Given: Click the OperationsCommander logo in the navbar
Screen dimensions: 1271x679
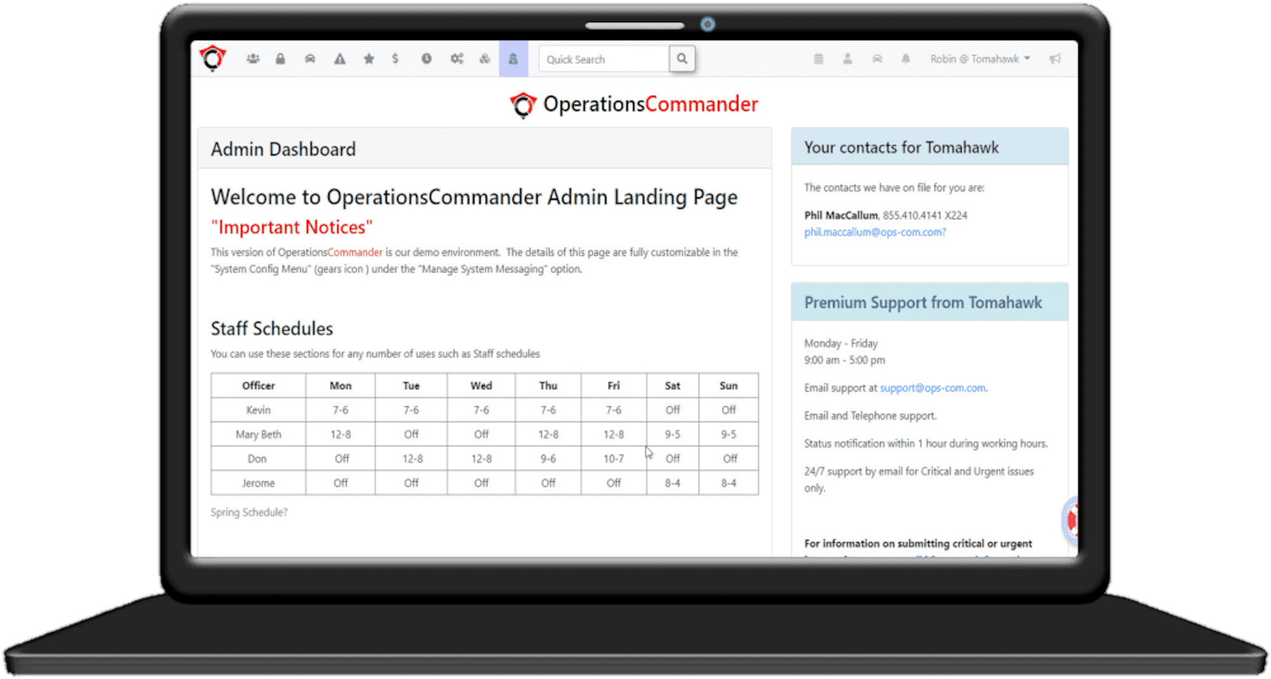Looking at the screenshot, I should tap(212, 58).
